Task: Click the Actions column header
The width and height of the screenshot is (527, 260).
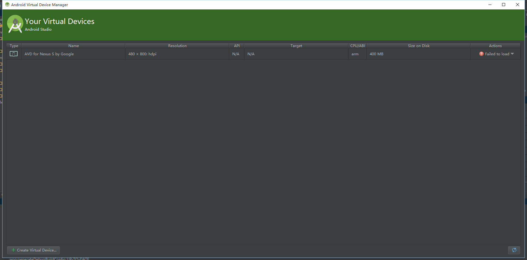Action: coord(495,46)
